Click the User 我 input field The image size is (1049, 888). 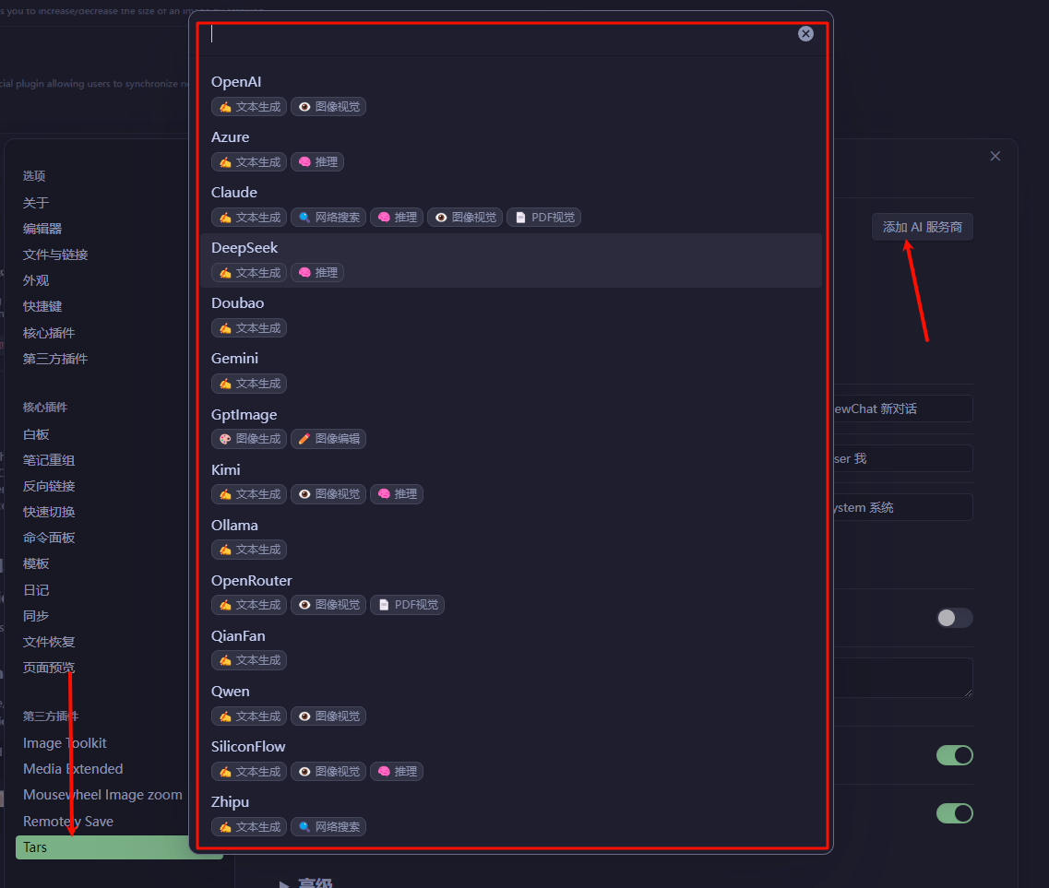coord(901,458)
